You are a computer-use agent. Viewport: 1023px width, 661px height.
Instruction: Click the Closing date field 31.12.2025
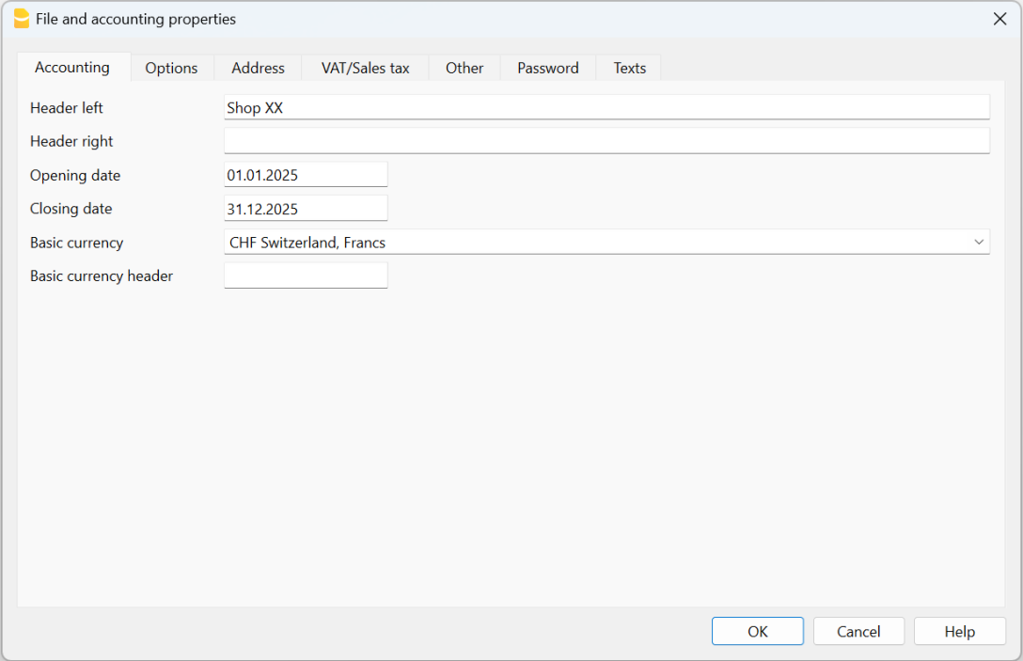point(306,209)
